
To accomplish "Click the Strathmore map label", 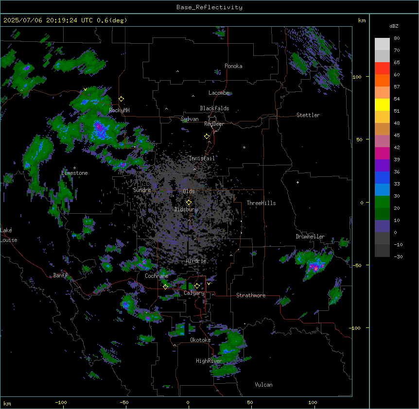I will click(x=251, y=295).
